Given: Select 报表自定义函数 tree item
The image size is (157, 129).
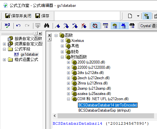Looking at the screenshot, I should click(x=28, y=39).
